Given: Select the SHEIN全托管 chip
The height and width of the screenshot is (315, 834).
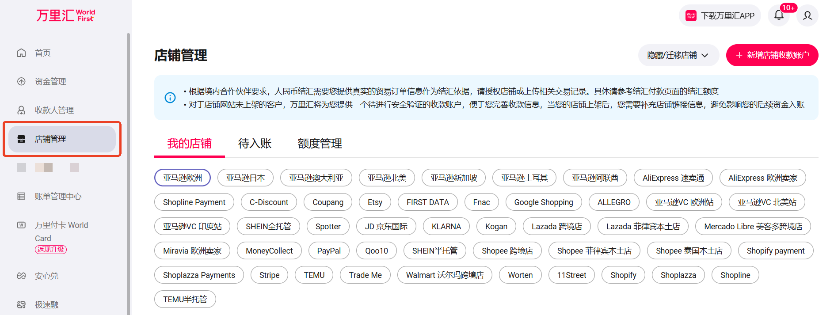Looking at the screenshot, I should pyautogui.click(x=268, y=226).
